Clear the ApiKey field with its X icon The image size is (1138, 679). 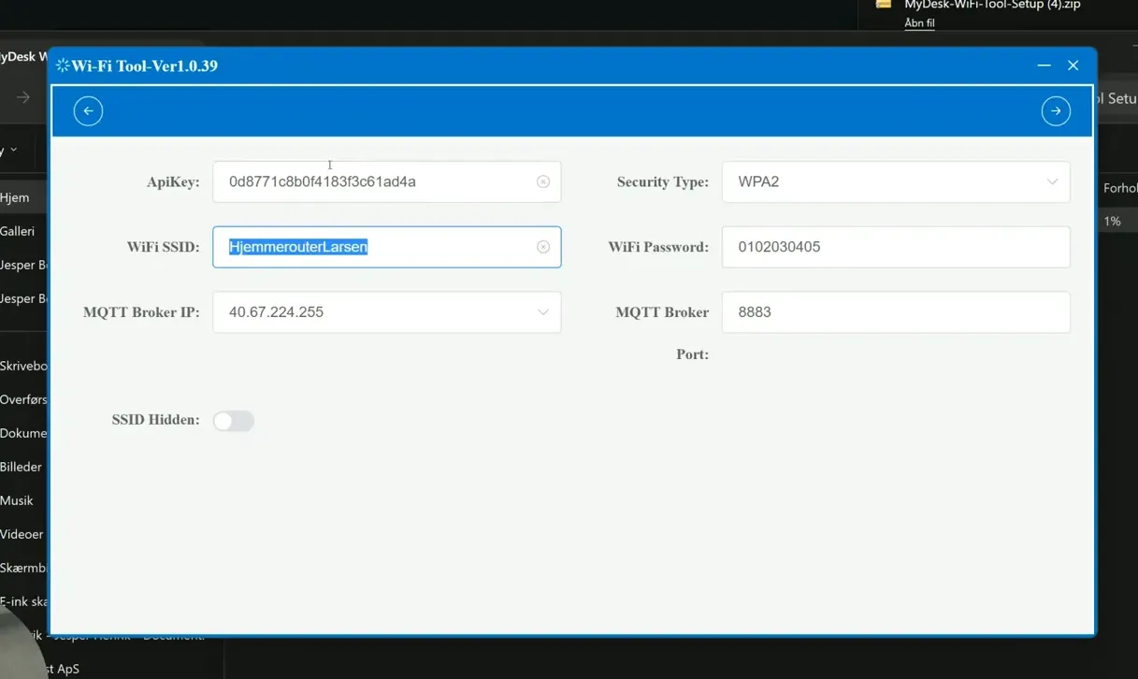(x=543, y=181)
